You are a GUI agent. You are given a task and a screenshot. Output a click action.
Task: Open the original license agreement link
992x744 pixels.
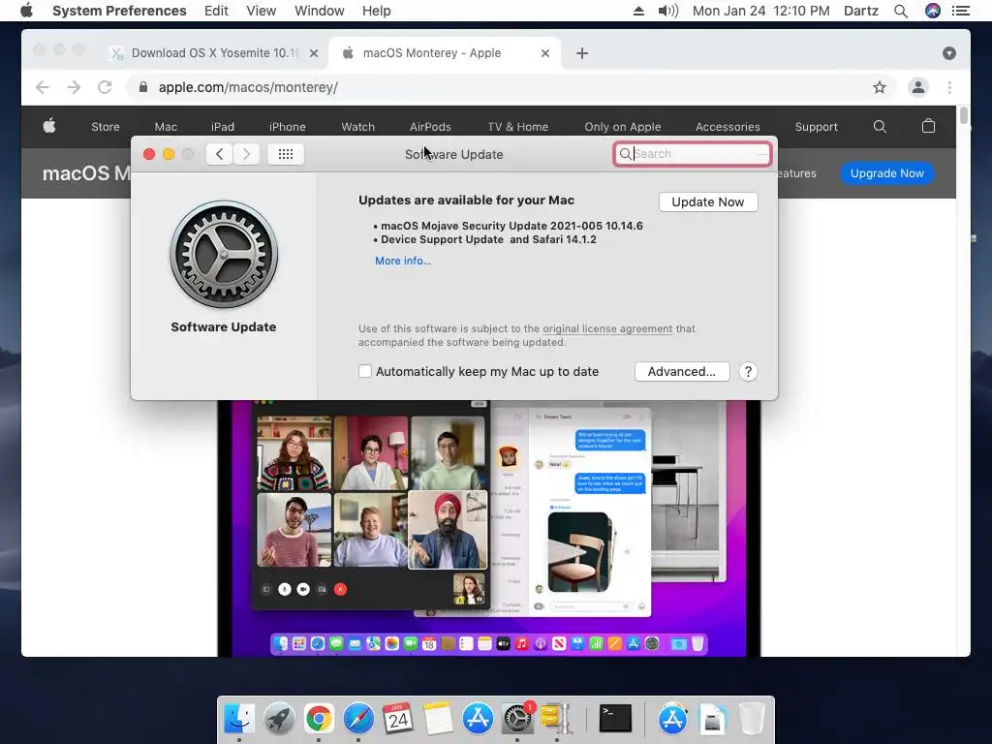click(607, 328)
